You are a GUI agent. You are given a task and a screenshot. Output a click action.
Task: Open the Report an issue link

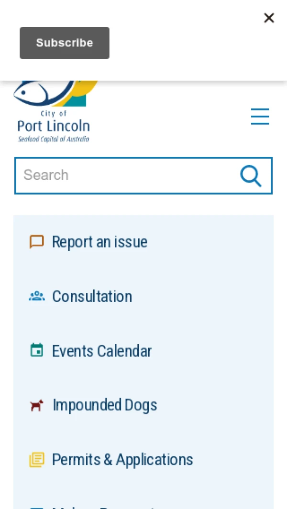99,242
